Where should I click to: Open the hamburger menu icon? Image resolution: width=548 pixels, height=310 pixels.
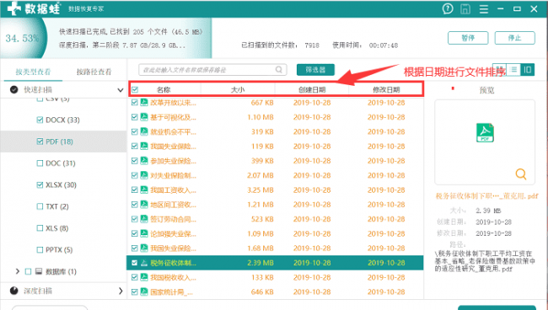point(484,8)
